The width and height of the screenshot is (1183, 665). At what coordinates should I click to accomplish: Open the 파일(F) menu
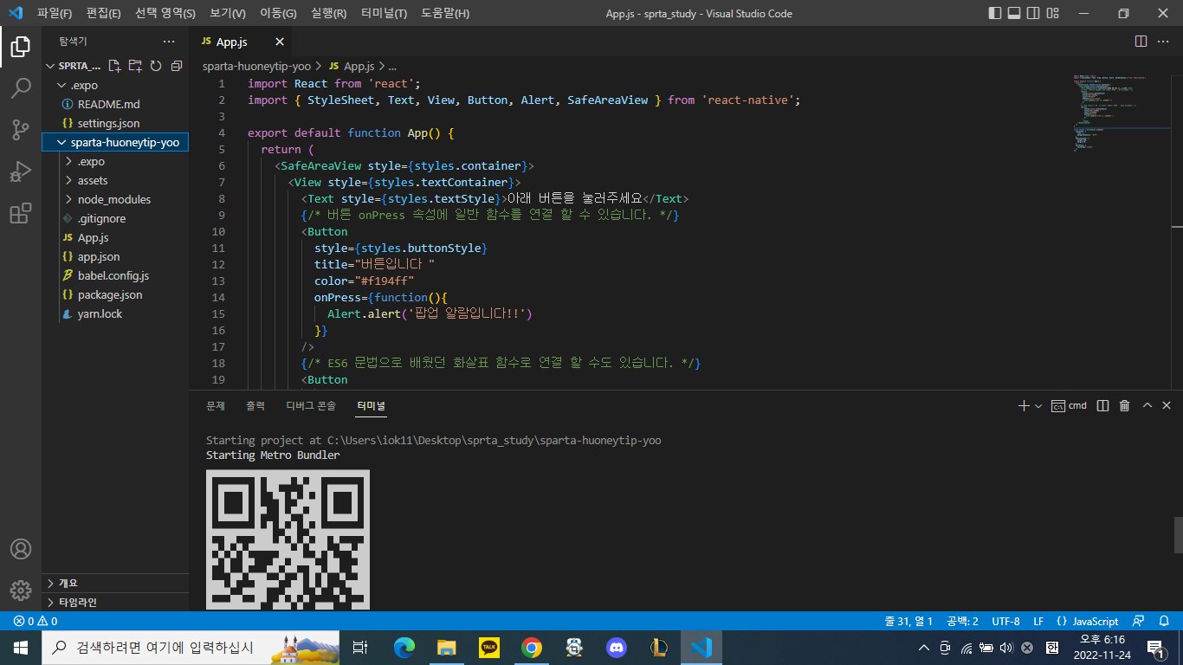[x=55, y=13]
